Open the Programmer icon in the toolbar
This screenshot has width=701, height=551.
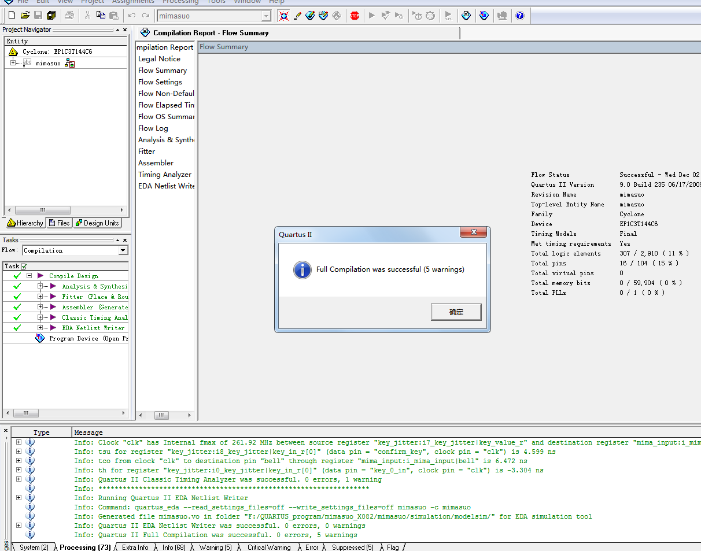click(x=485, y=16)
